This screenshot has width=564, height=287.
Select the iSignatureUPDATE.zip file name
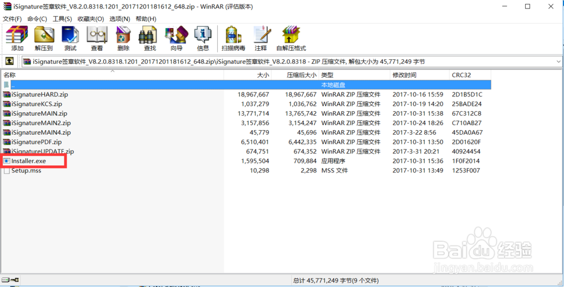point(42,152)
